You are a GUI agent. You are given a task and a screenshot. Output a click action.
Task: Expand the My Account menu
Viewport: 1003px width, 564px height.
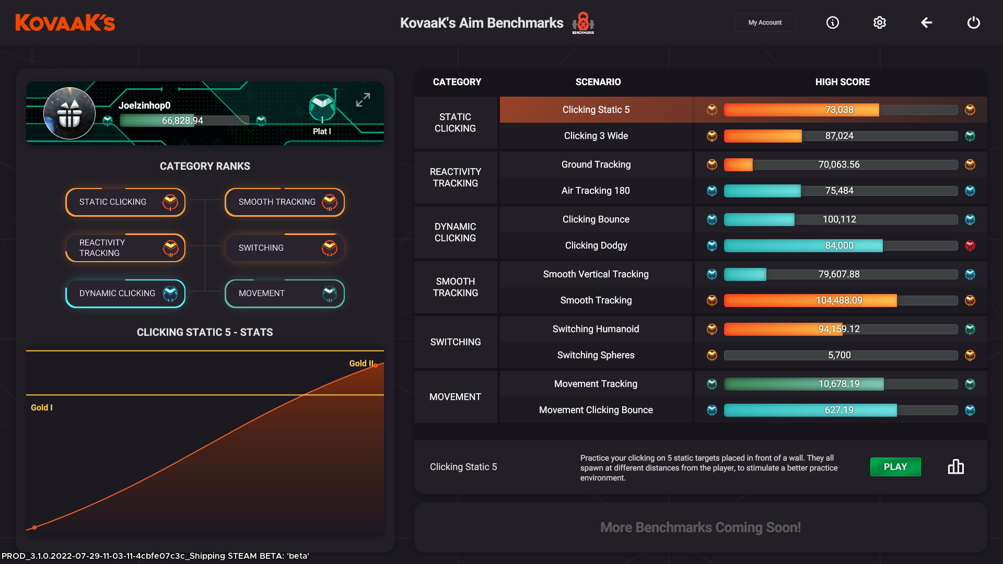point(765,22)
